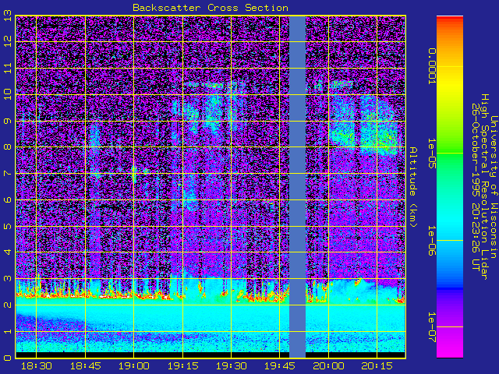Select the 18:45 time axis label
This screenshot has width=499, height=374.
coord(85,366)
